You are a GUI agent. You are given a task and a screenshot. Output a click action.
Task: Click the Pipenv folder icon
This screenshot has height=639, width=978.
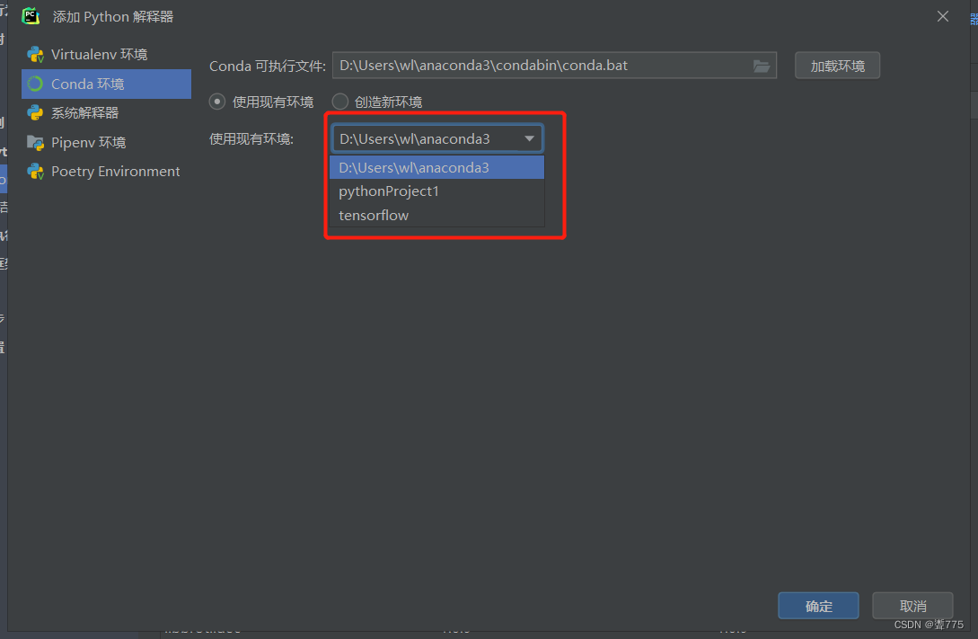[x=36, y=143]
